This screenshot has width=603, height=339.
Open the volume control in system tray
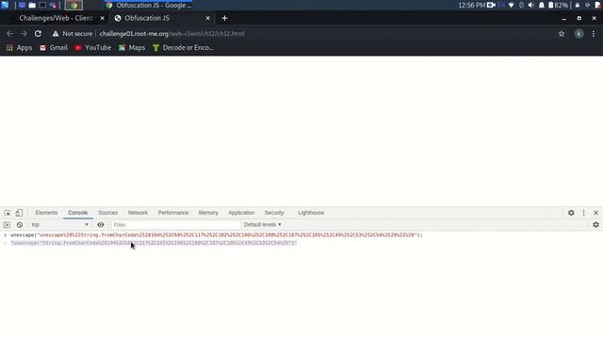[x=531, y=5]
